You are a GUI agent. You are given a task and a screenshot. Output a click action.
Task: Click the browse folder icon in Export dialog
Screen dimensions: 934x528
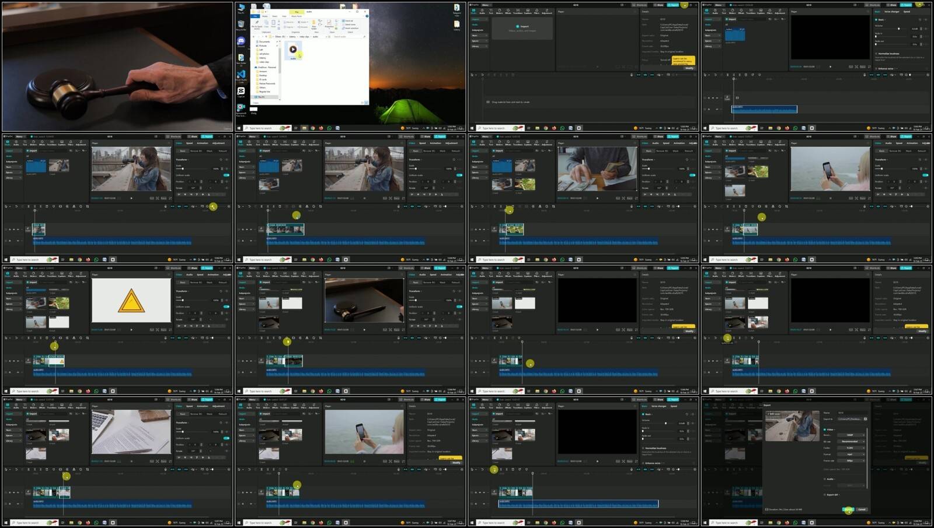(865, 419)
